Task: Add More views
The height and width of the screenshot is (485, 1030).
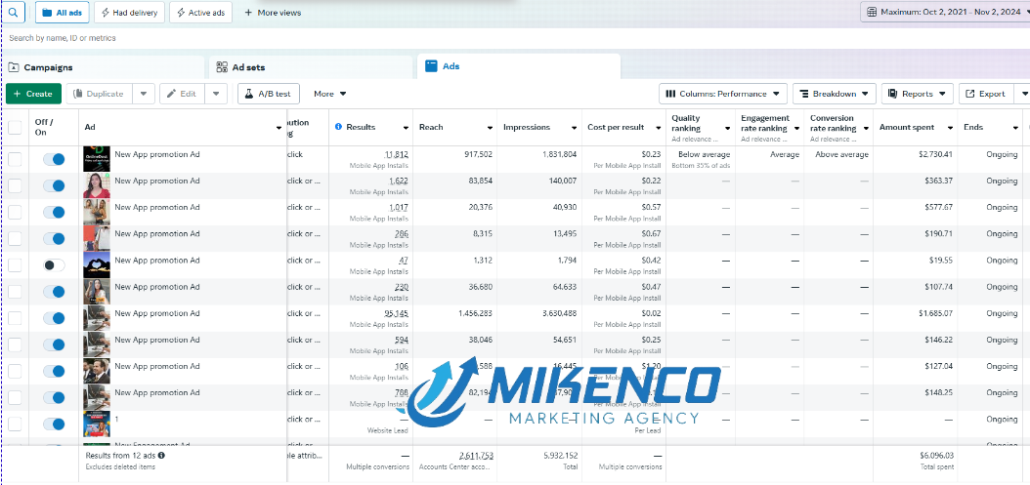Action: pyautogui.click(x=273, y=13)
